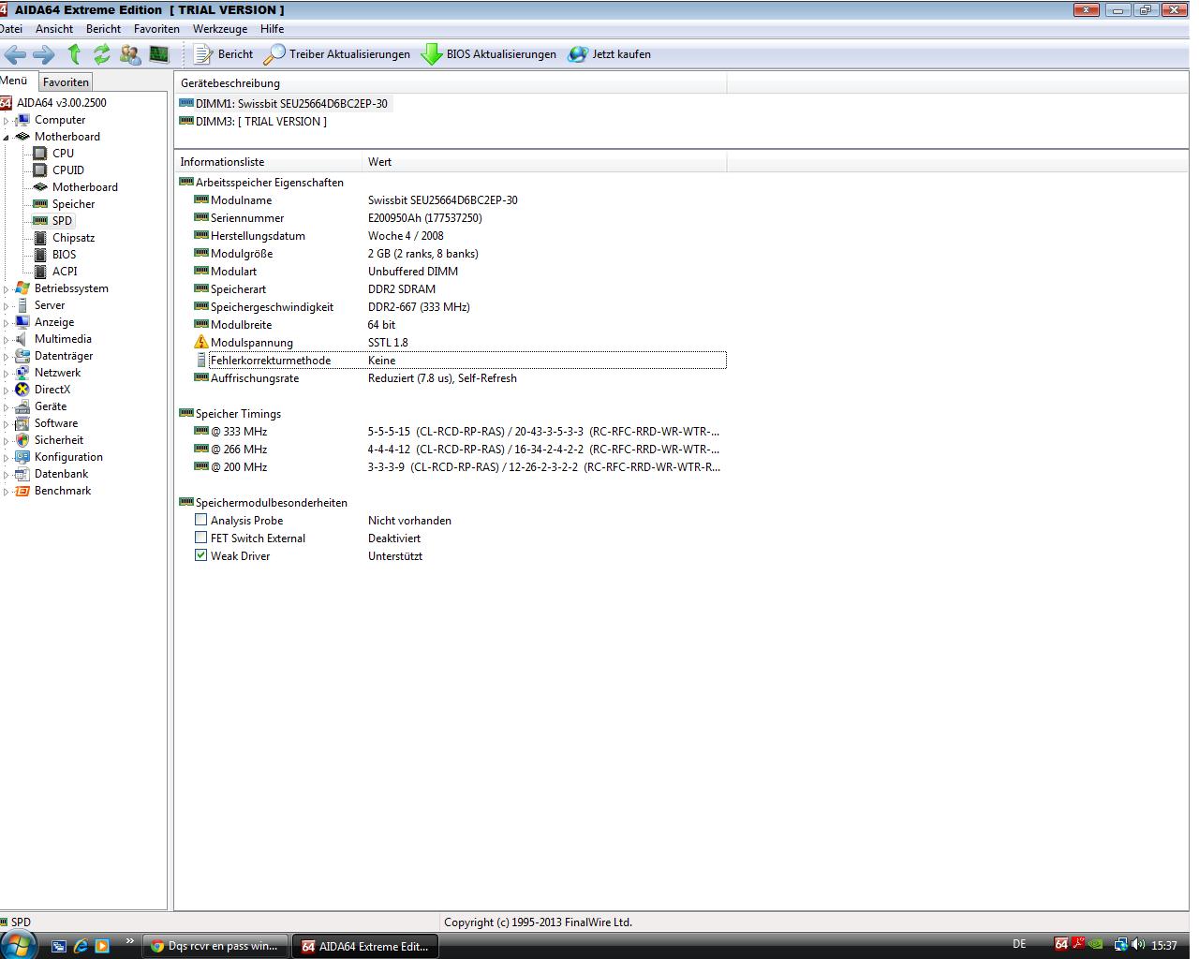Click the green up-level arrow icon
1199x959 pixels.
click(x=74, y=54)
